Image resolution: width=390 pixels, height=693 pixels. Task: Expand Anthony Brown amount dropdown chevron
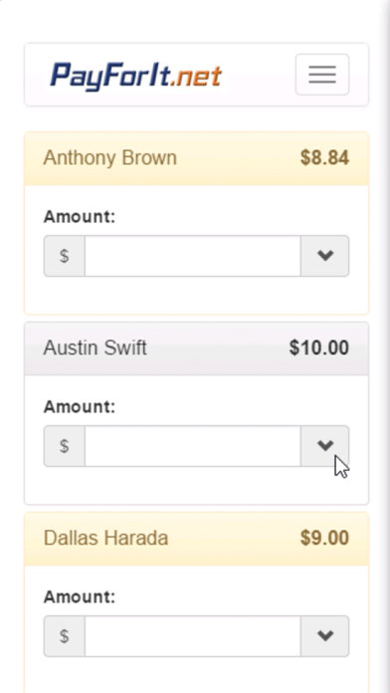tap(325, 256)
